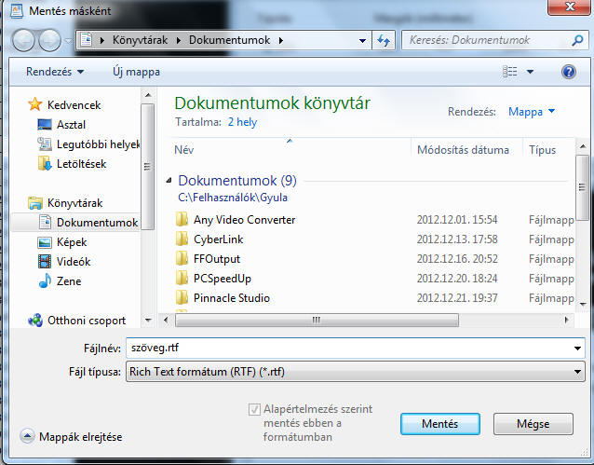594x465 pixels.
Task: Click the FFOutput folder icon
Action: click(x=182, y=259)
